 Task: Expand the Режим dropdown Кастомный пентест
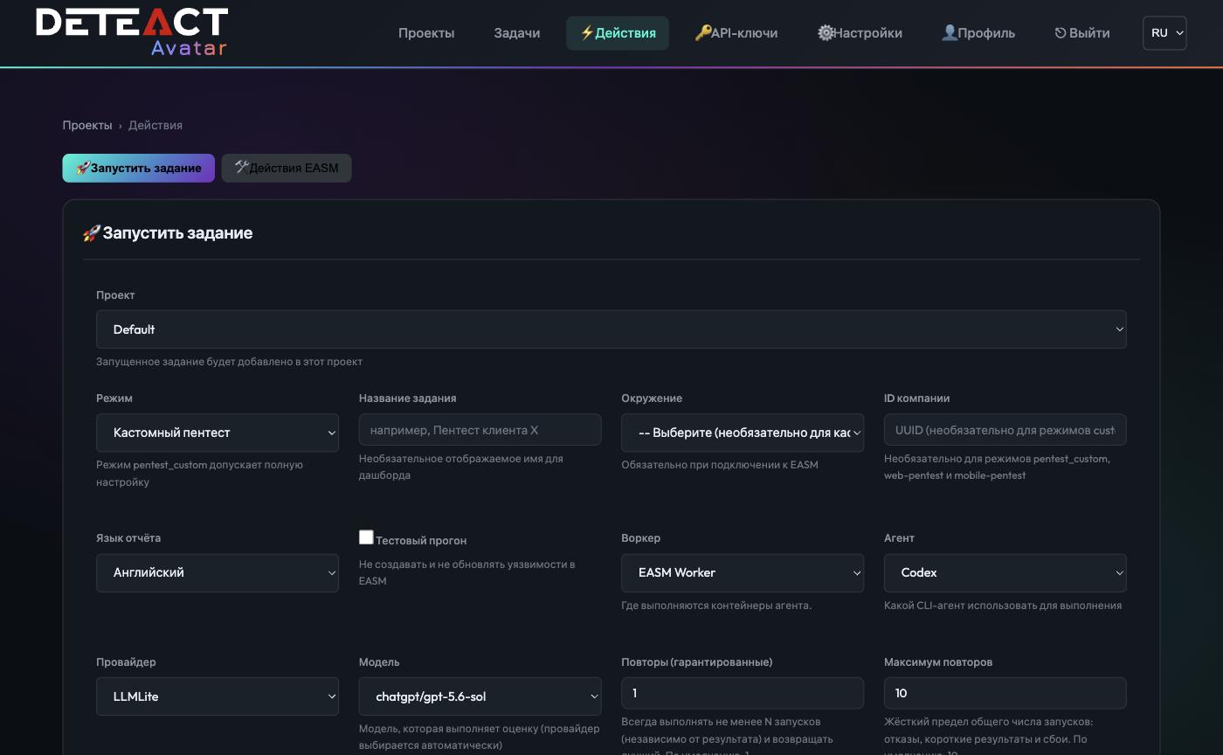218,433
